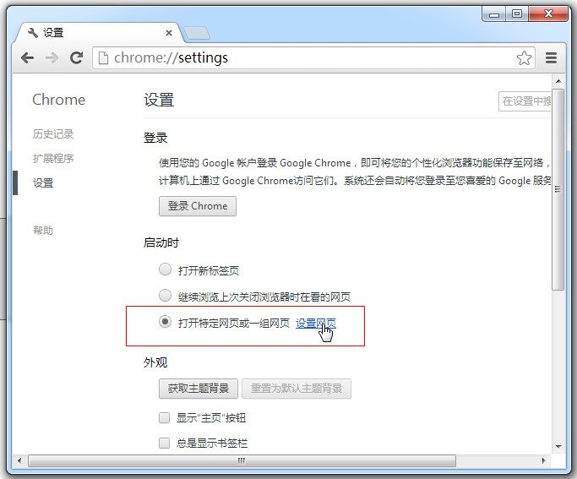577x479 pixels.
Task: Click the horizontal scrollbar left arrow
Action: click(x=19, y=460)
